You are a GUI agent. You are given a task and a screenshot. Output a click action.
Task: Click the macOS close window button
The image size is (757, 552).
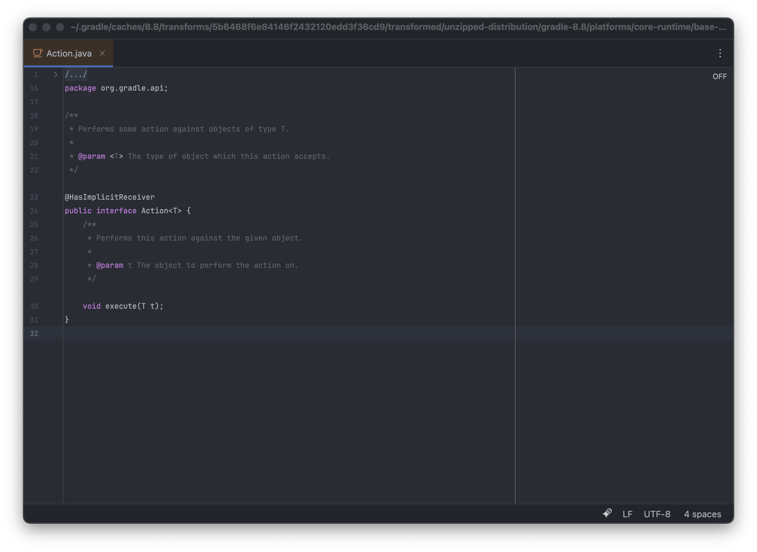coord(33,27)
